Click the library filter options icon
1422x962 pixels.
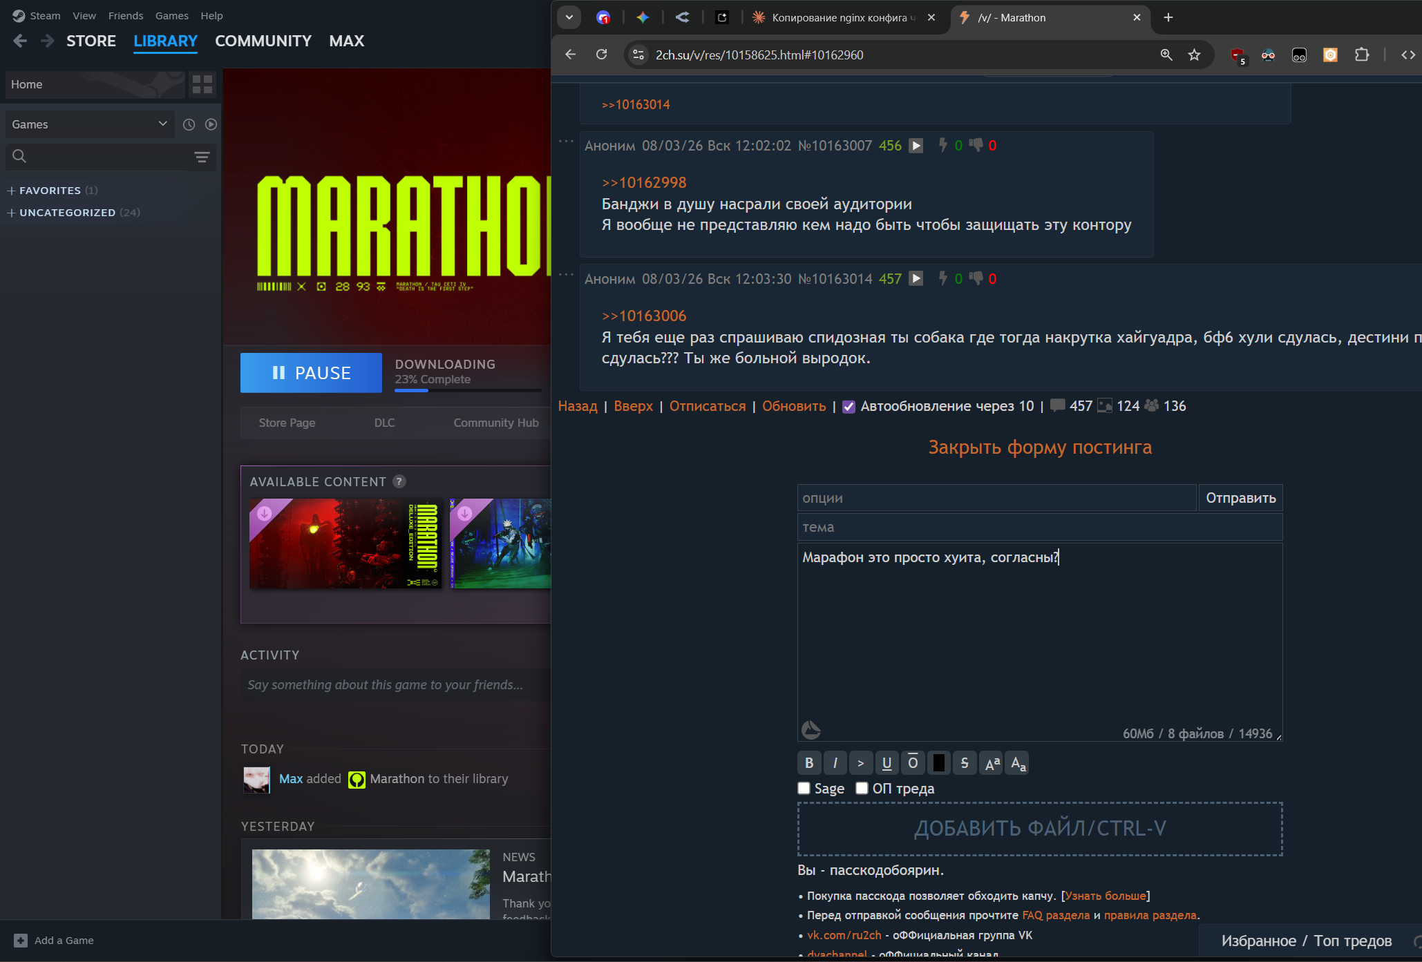pyautogui.click(x=202, y=157)
